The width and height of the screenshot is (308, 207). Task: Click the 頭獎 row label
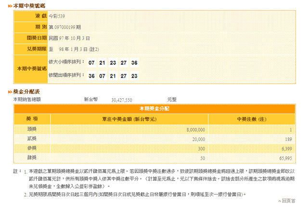[x=32, y=129]
